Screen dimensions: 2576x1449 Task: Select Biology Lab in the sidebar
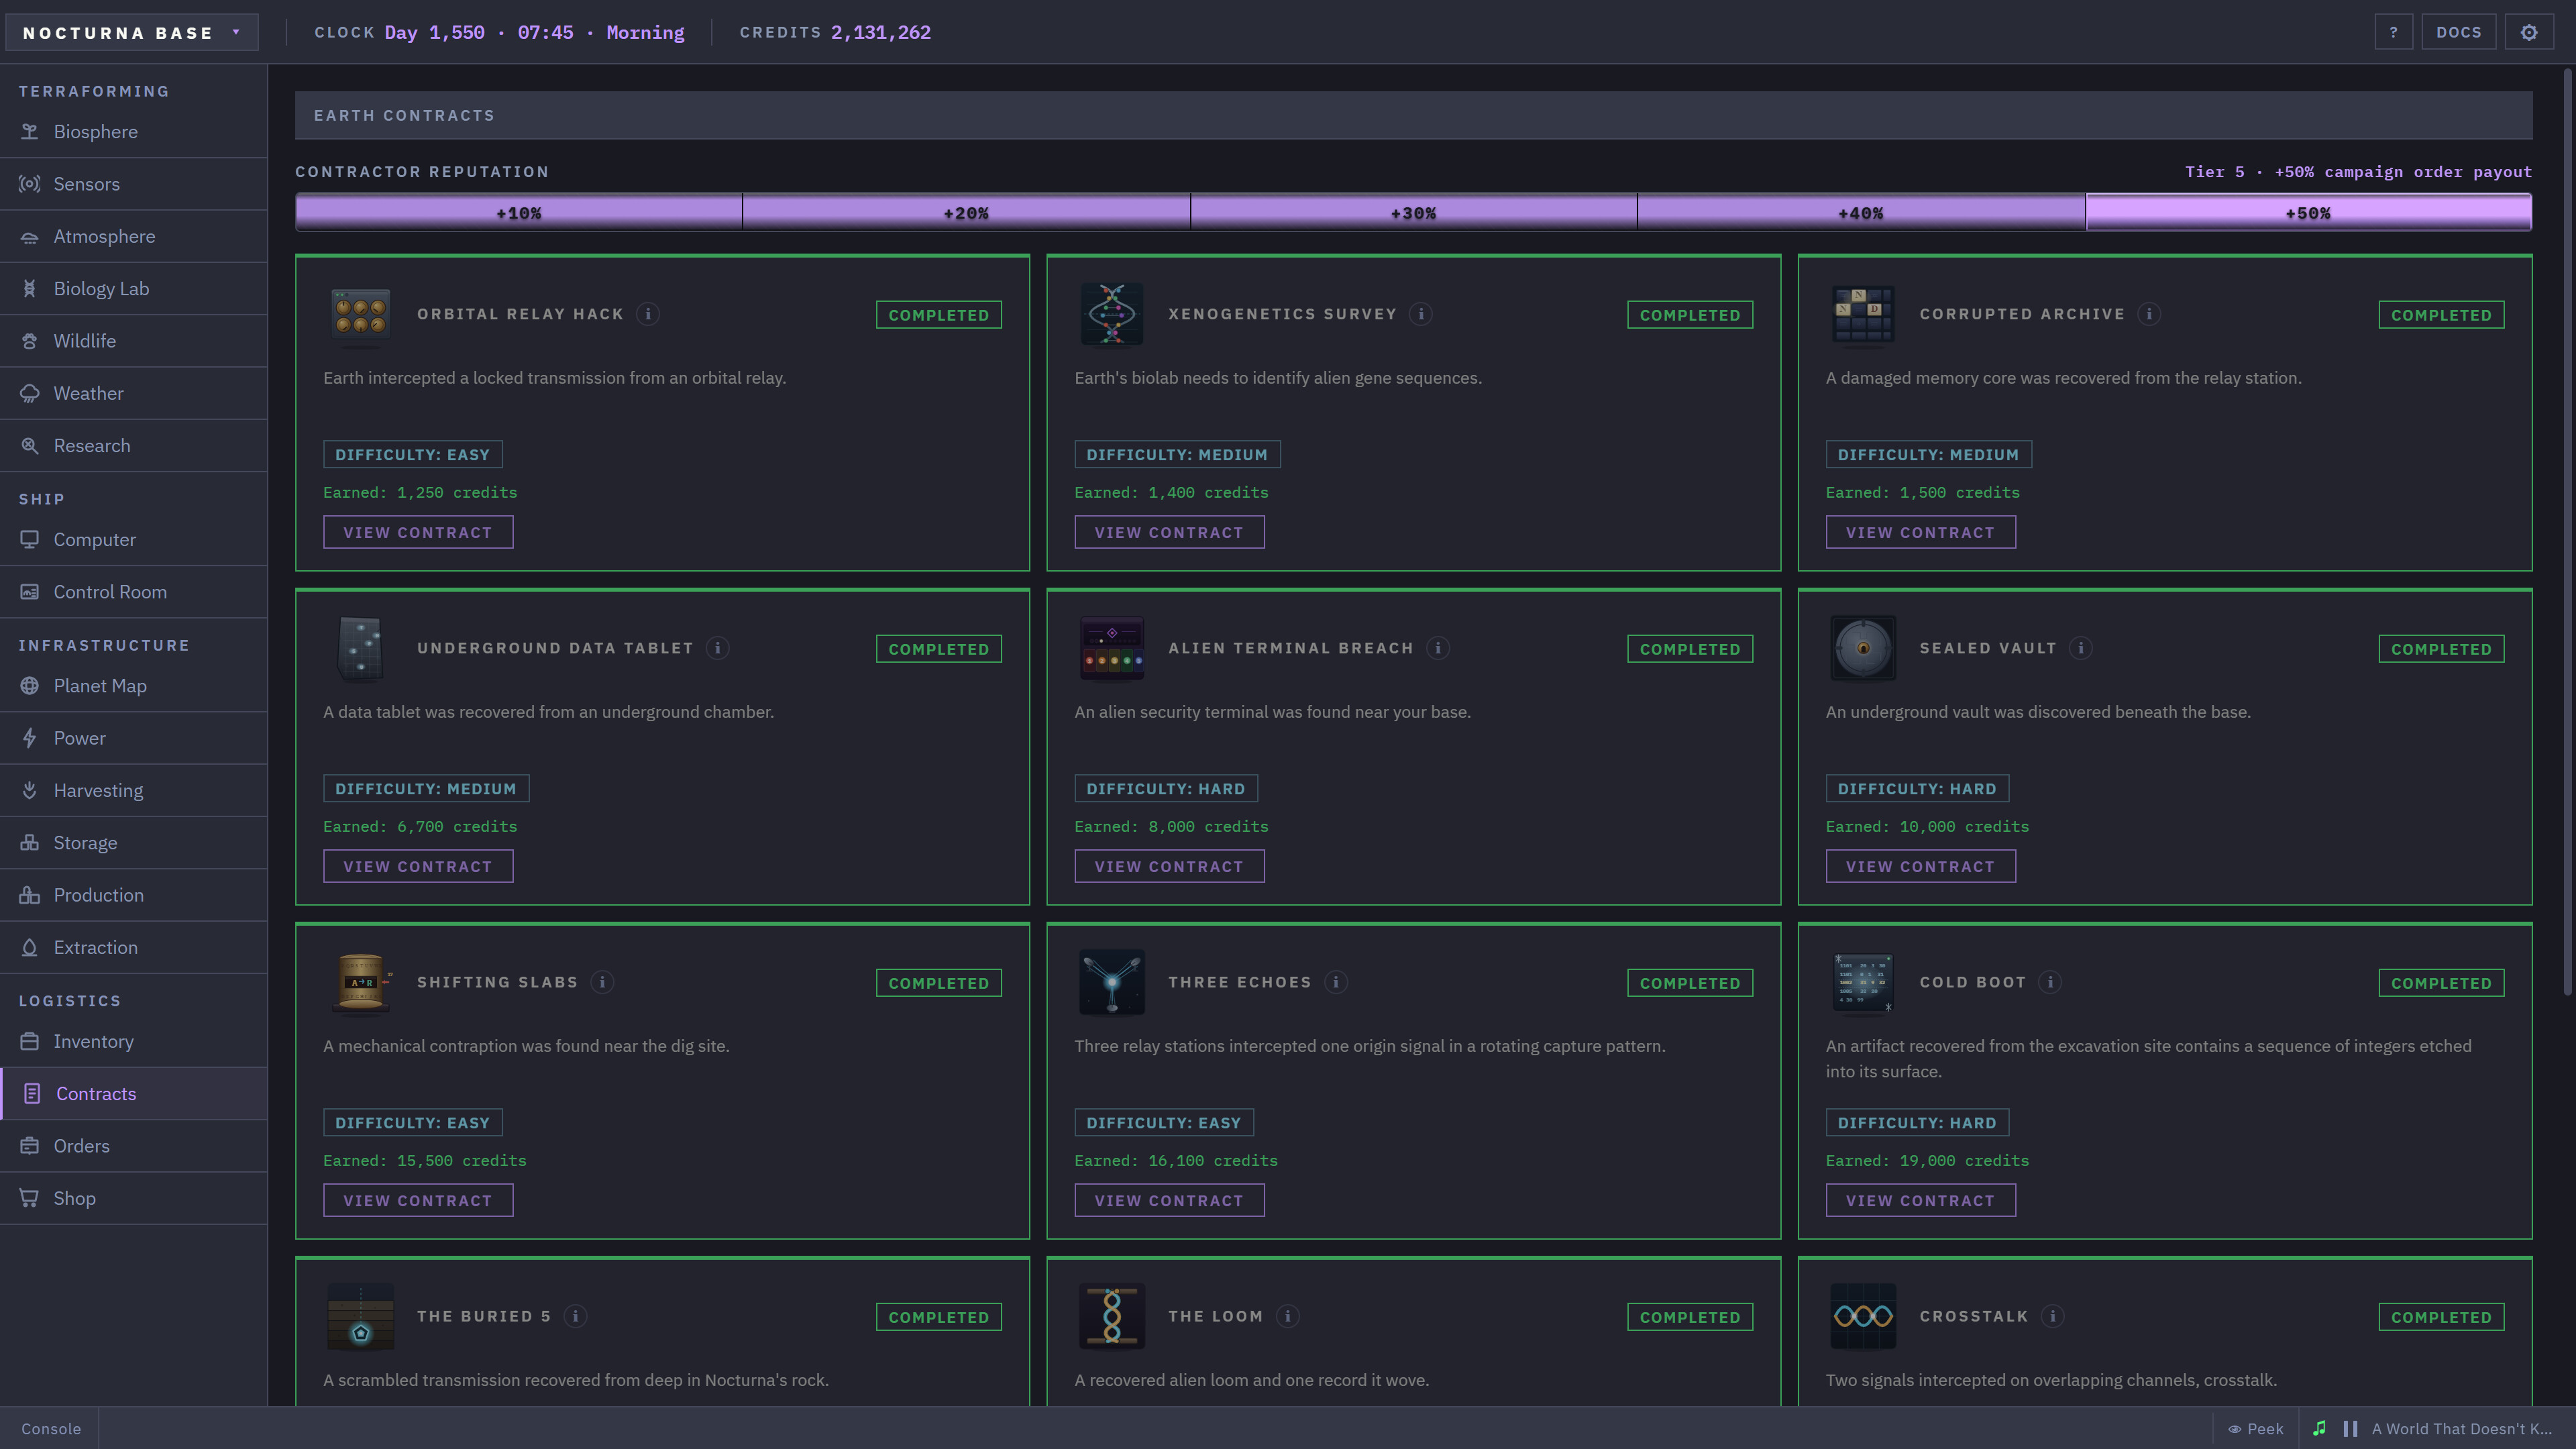(x=134, y=289)
